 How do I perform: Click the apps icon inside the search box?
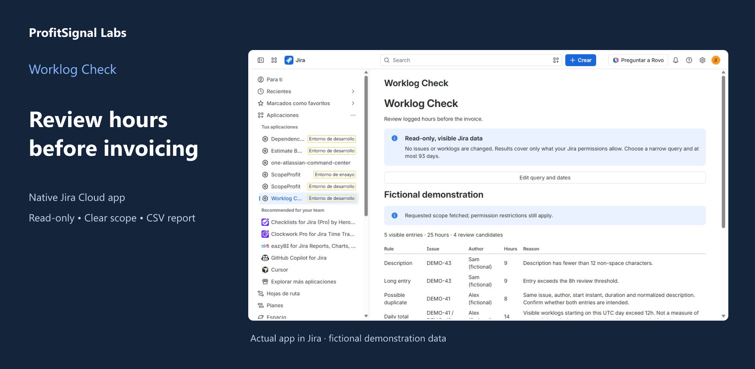[556, 60]
